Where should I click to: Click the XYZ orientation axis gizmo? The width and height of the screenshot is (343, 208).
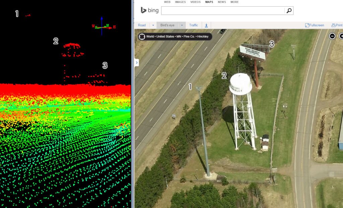point(102,26)
